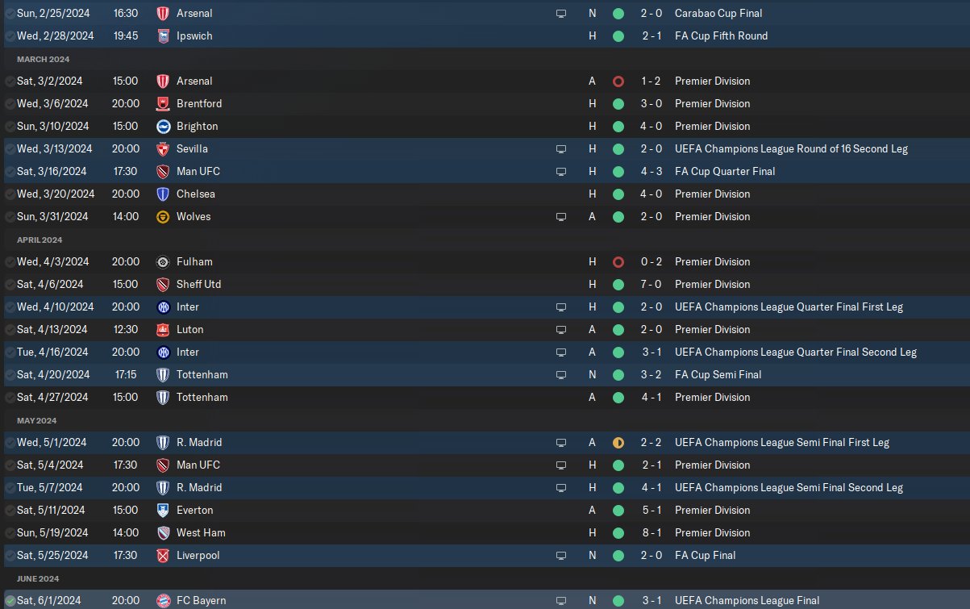Click the Liverpool crest in FA Cup Final row

point(163,555)
